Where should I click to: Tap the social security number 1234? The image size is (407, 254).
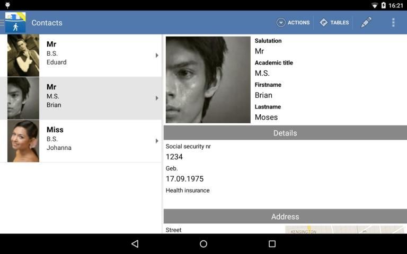click(x=174, y=157)
